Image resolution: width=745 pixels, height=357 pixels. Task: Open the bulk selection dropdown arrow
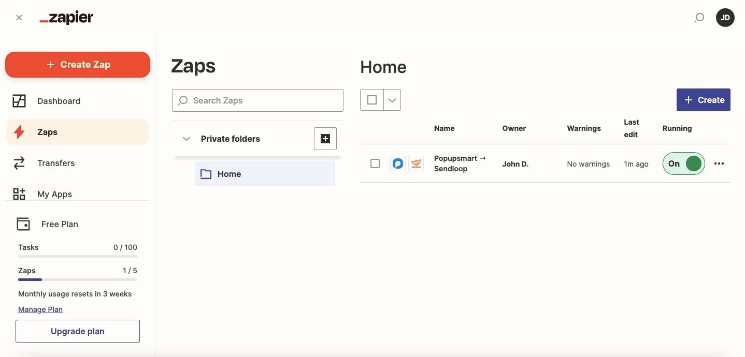(392, 100)
